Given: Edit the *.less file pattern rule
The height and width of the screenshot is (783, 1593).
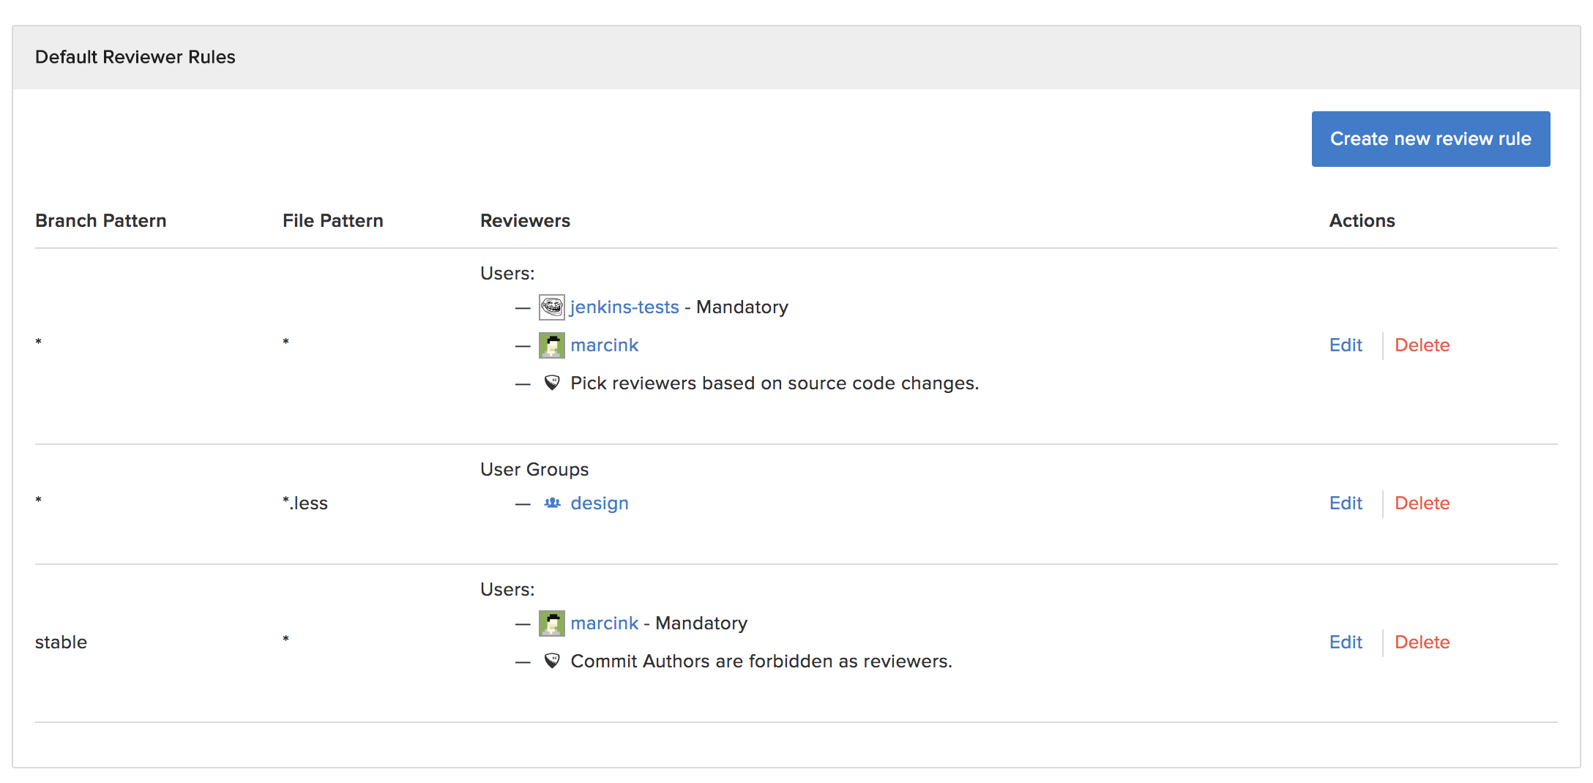Looking at the screenshot, I should pyautogui.click(x=1345, y=503).
